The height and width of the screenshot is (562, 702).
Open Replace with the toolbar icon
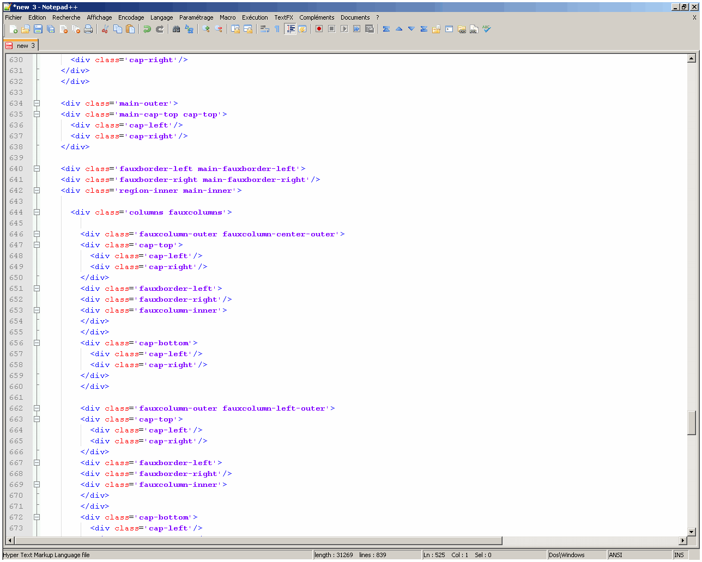click(189, 29)
